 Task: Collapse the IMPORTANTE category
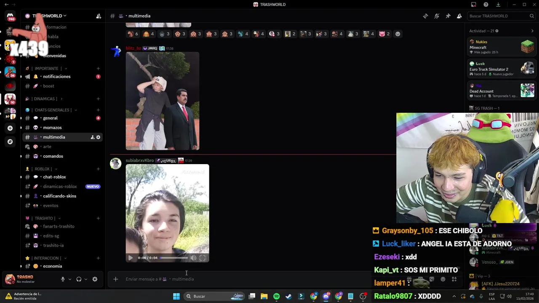tap(46, 69)
